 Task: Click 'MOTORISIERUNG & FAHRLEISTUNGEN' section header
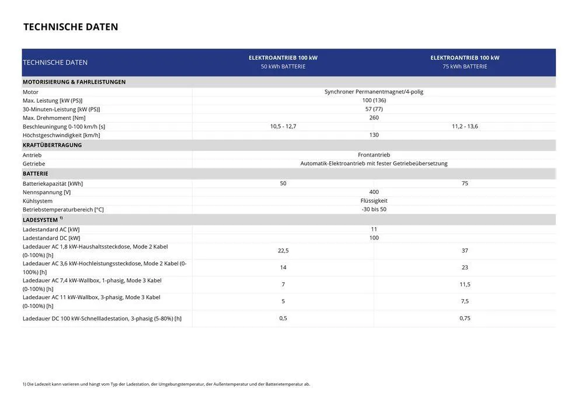coord(74,82)
